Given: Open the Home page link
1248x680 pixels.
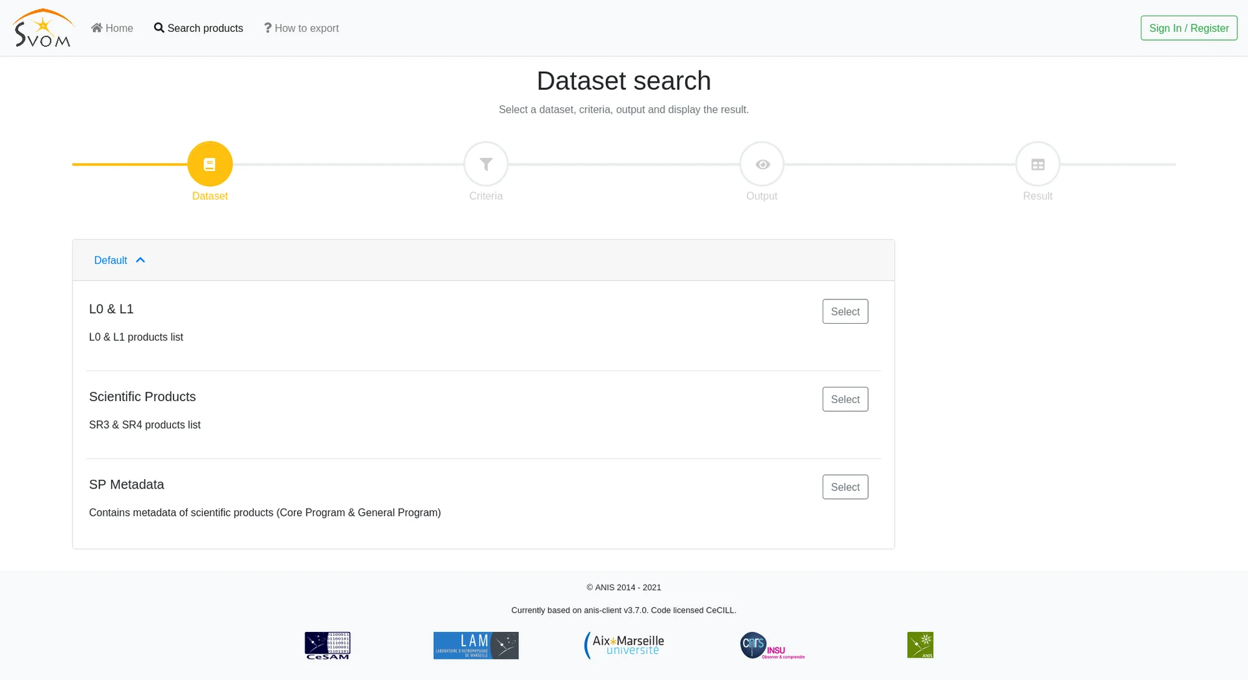Looking at the screenshot, I should pos(112,28).
